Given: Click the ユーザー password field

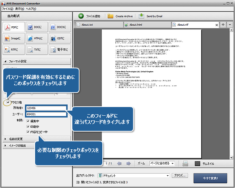Looking at the screenshot, I should 46,114.
